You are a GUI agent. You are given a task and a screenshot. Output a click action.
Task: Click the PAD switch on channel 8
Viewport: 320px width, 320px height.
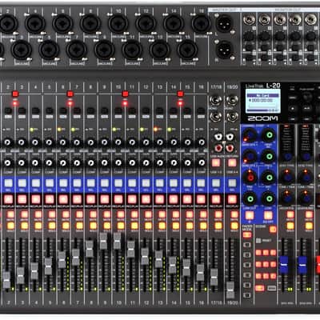[90, 110]
